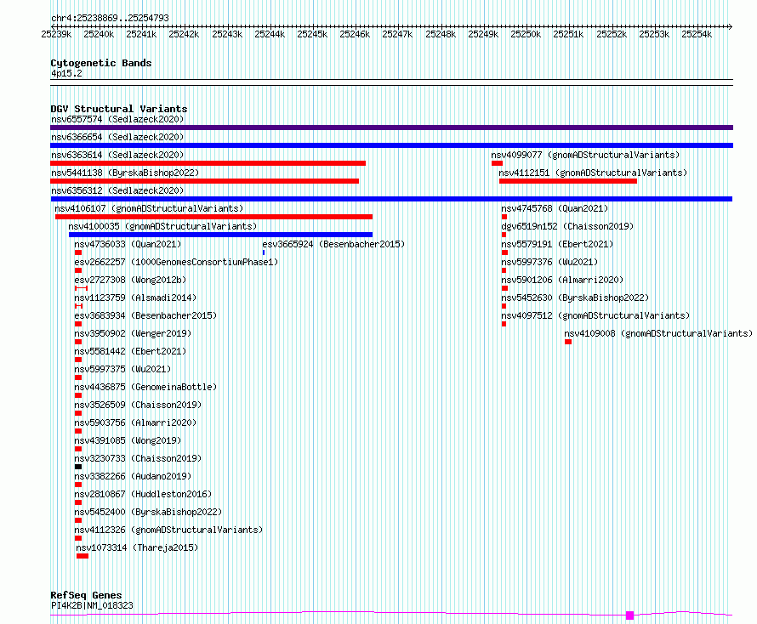The height and width of the screenshot is (624, 757).
Task: Open the nsv5997375 (Wu2021) label
Action: coord(122,369)
